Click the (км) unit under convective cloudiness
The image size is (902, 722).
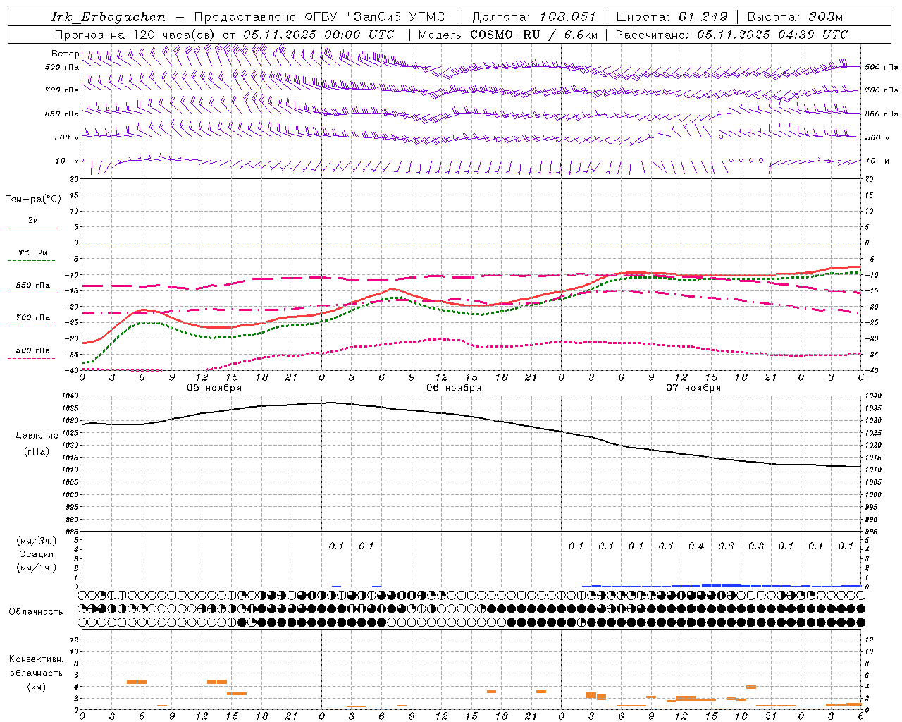tap(37, 687)
